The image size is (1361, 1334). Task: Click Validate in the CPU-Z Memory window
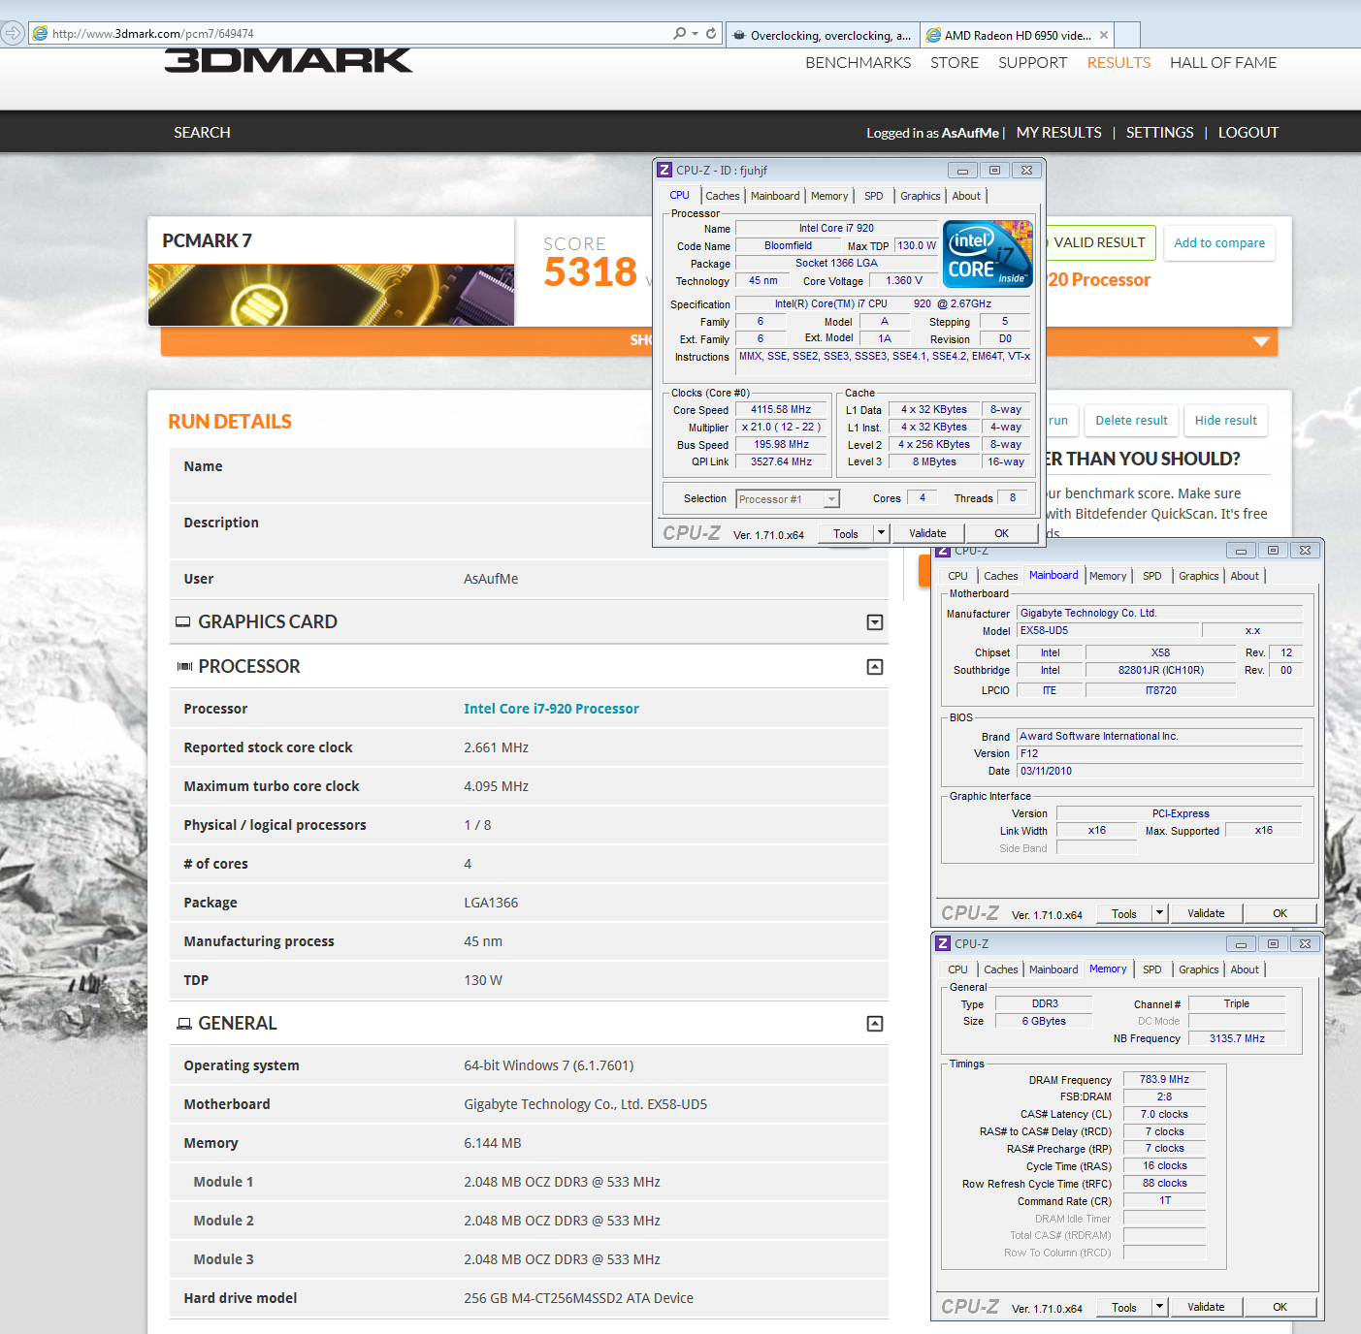click(1206, 1307)
